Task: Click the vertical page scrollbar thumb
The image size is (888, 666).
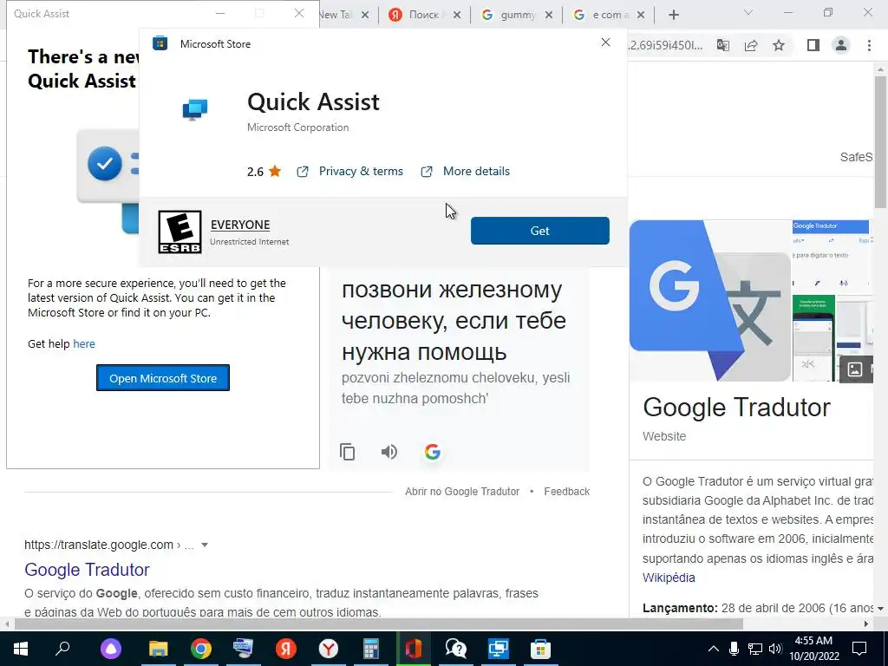Action: coord(880,141)
